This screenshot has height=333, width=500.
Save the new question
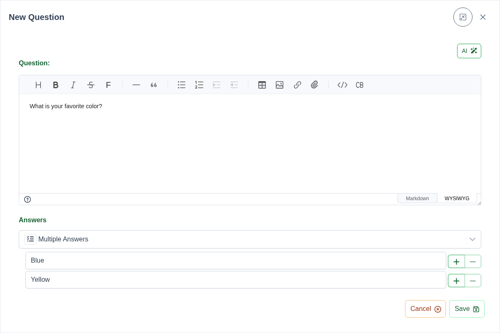point(467,309)
